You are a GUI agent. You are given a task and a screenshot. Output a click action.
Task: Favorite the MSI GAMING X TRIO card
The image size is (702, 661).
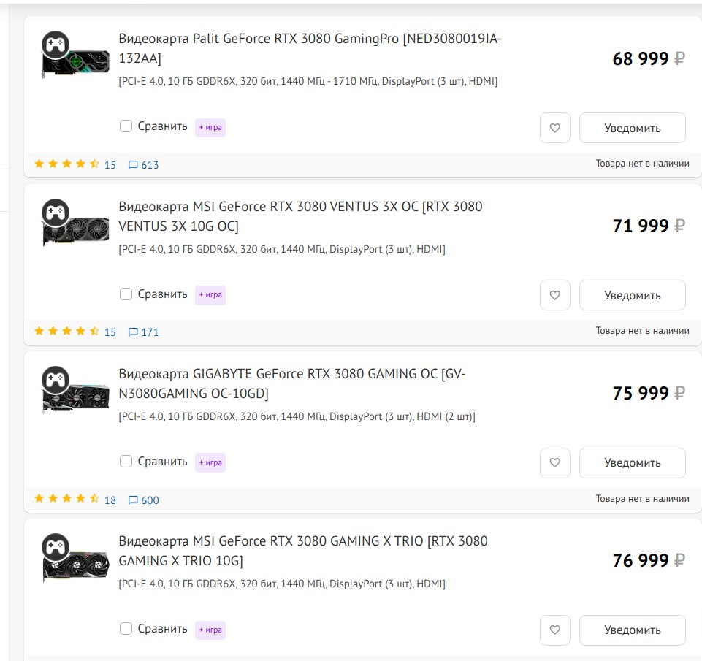554,630
